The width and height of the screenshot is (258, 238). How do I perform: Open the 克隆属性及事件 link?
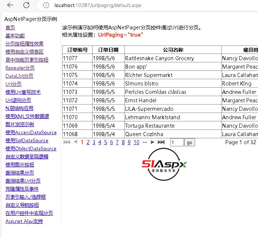point(22,189)
